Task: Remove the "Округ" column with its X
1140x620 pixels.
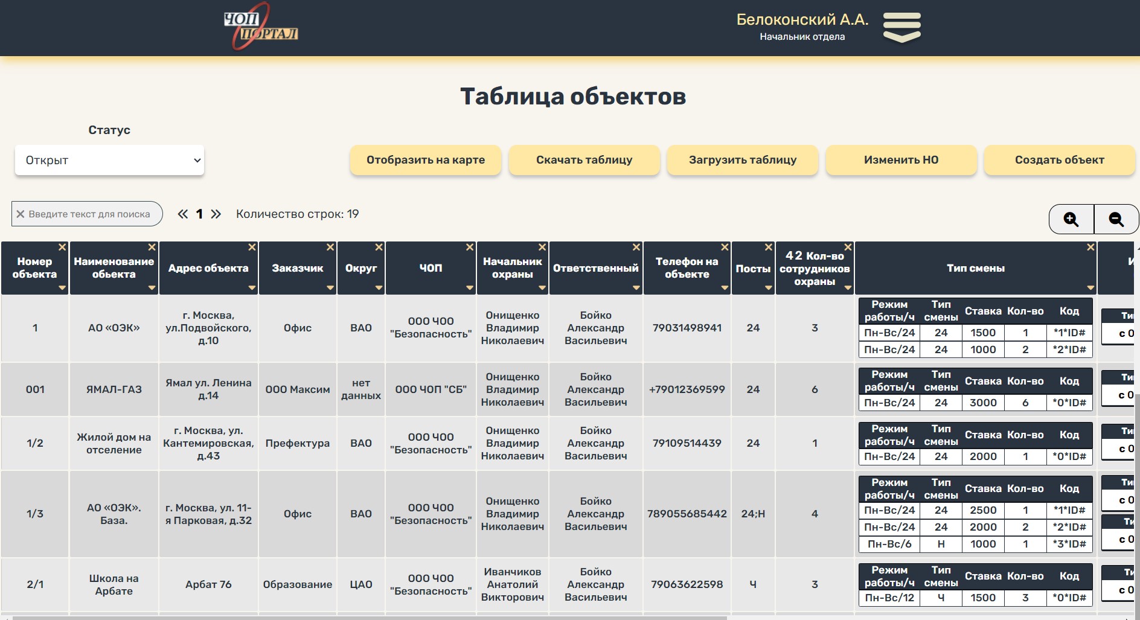Action: 378,247
